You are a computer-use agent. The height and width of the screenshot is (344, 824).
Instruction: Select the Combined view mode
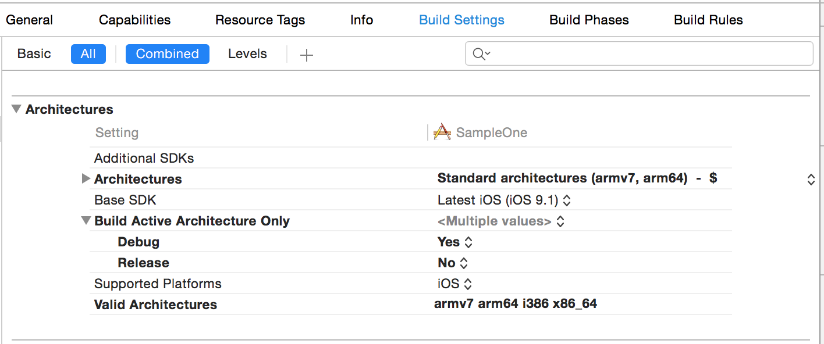click(168, 54)
